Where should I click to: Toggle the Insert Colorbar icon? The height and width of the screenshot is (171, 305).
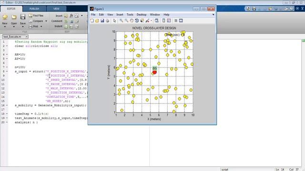click(x=163, y=21)
